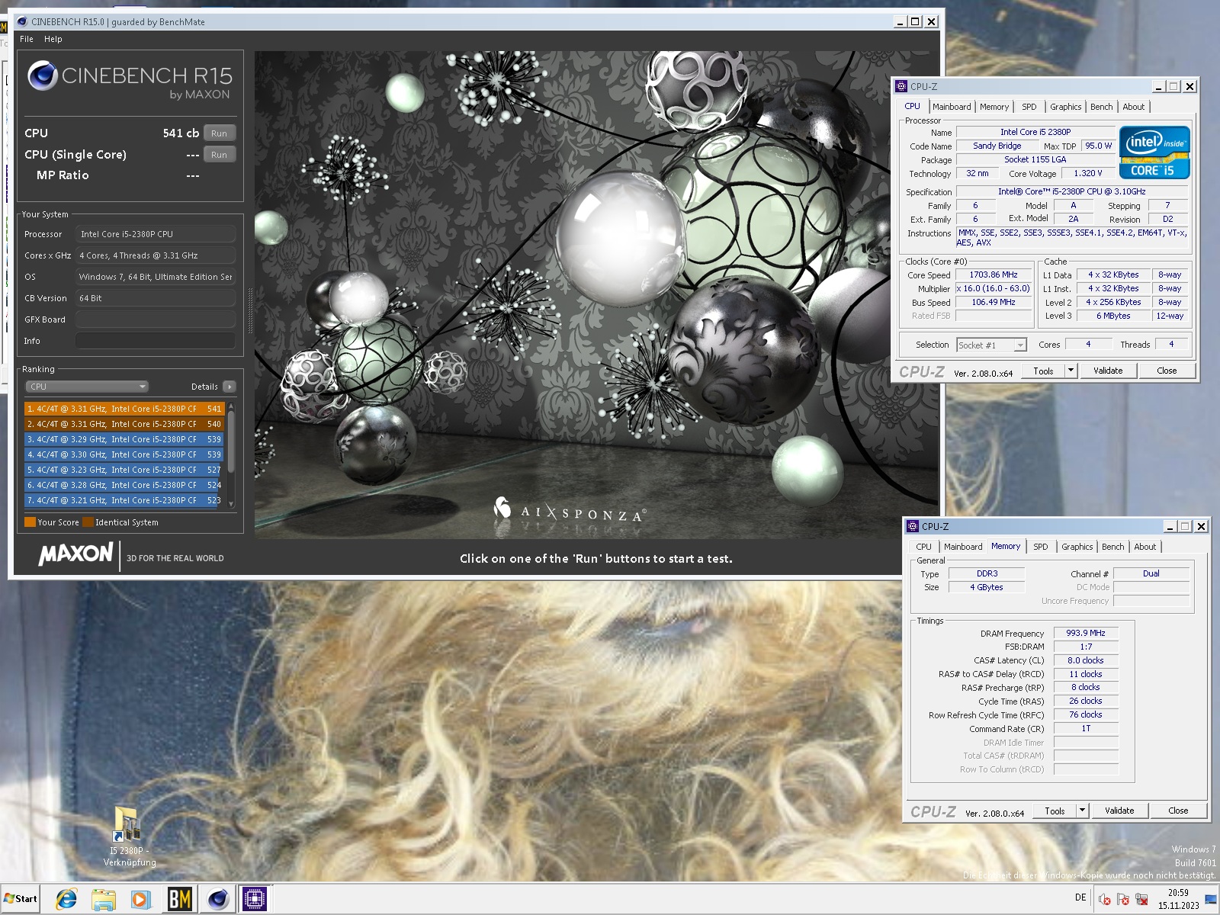Click the MAXON logo in the footer
The width and height of the screenshot is (1220, 915).
(76, 554)
